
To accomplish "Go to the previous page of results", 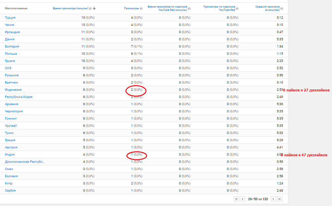I will (243, 199).
